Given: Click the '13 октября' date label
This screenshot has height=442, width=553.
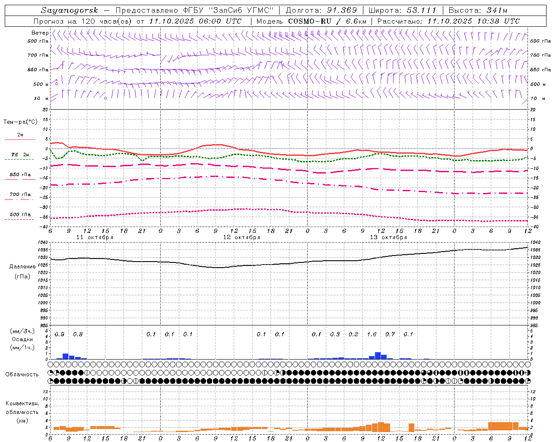Looking at the screenshot, I should coord(388,237).
